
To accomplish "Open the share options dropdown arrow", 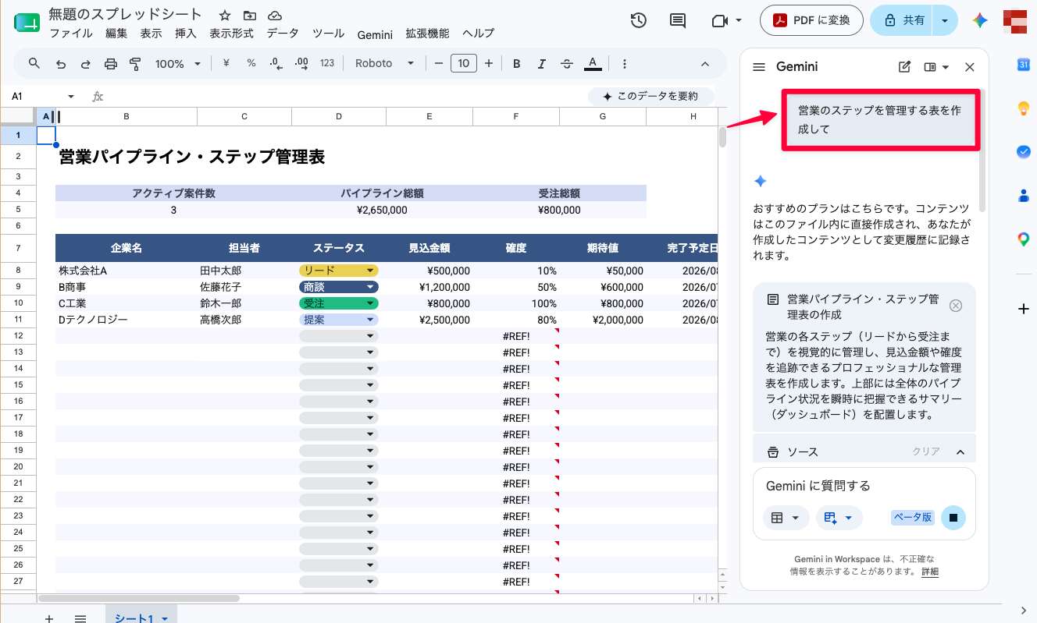I will click(x=946, y=21).
